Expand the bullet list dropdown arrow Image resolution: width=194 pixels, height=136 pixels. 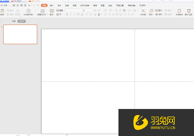(108, 11)
